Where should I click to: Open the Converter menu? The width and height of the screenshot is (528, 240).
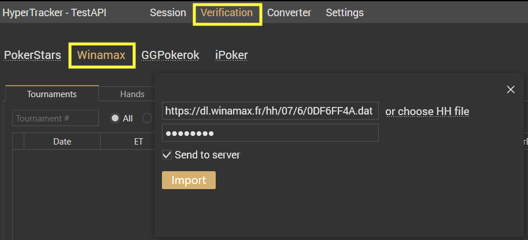[289, 13]
